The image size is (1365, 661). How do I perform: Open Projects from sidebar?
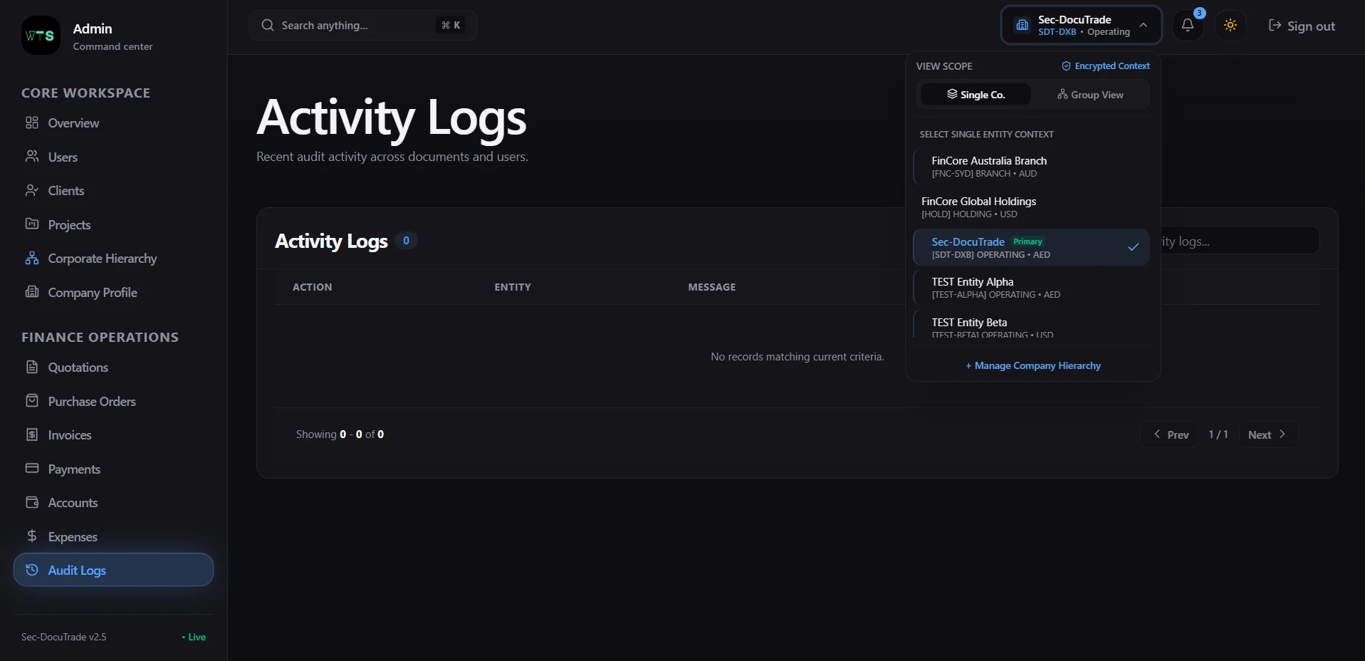tap(113, 225)
